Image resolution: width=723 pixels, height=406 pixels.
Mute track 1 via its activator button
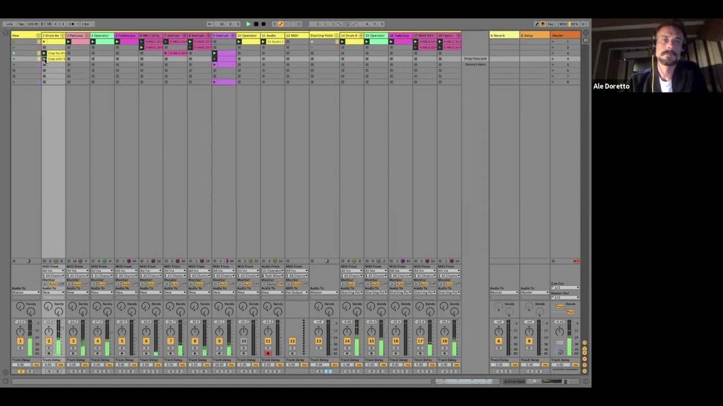pos(20,341)
